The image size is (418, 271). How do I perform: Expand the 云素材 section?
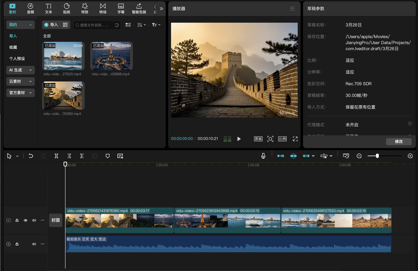(20, 82)
